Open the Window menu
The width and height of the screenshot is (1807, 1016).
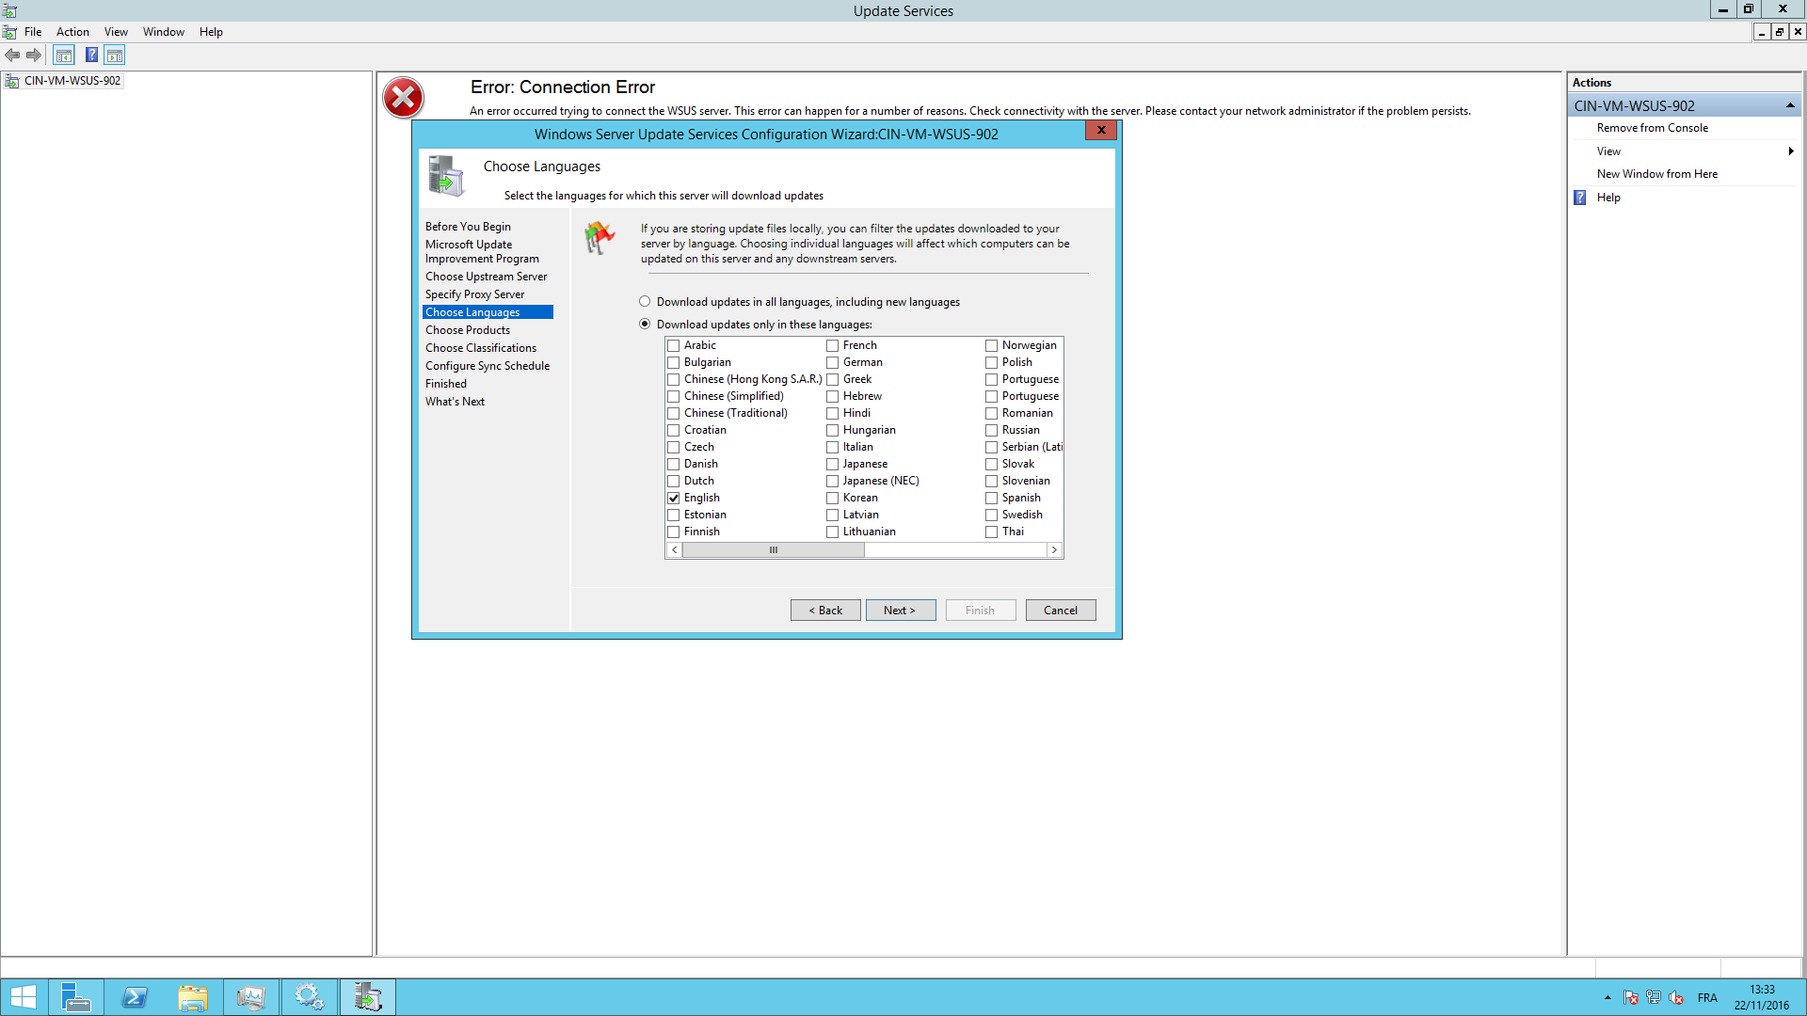(x=164, y=32)
